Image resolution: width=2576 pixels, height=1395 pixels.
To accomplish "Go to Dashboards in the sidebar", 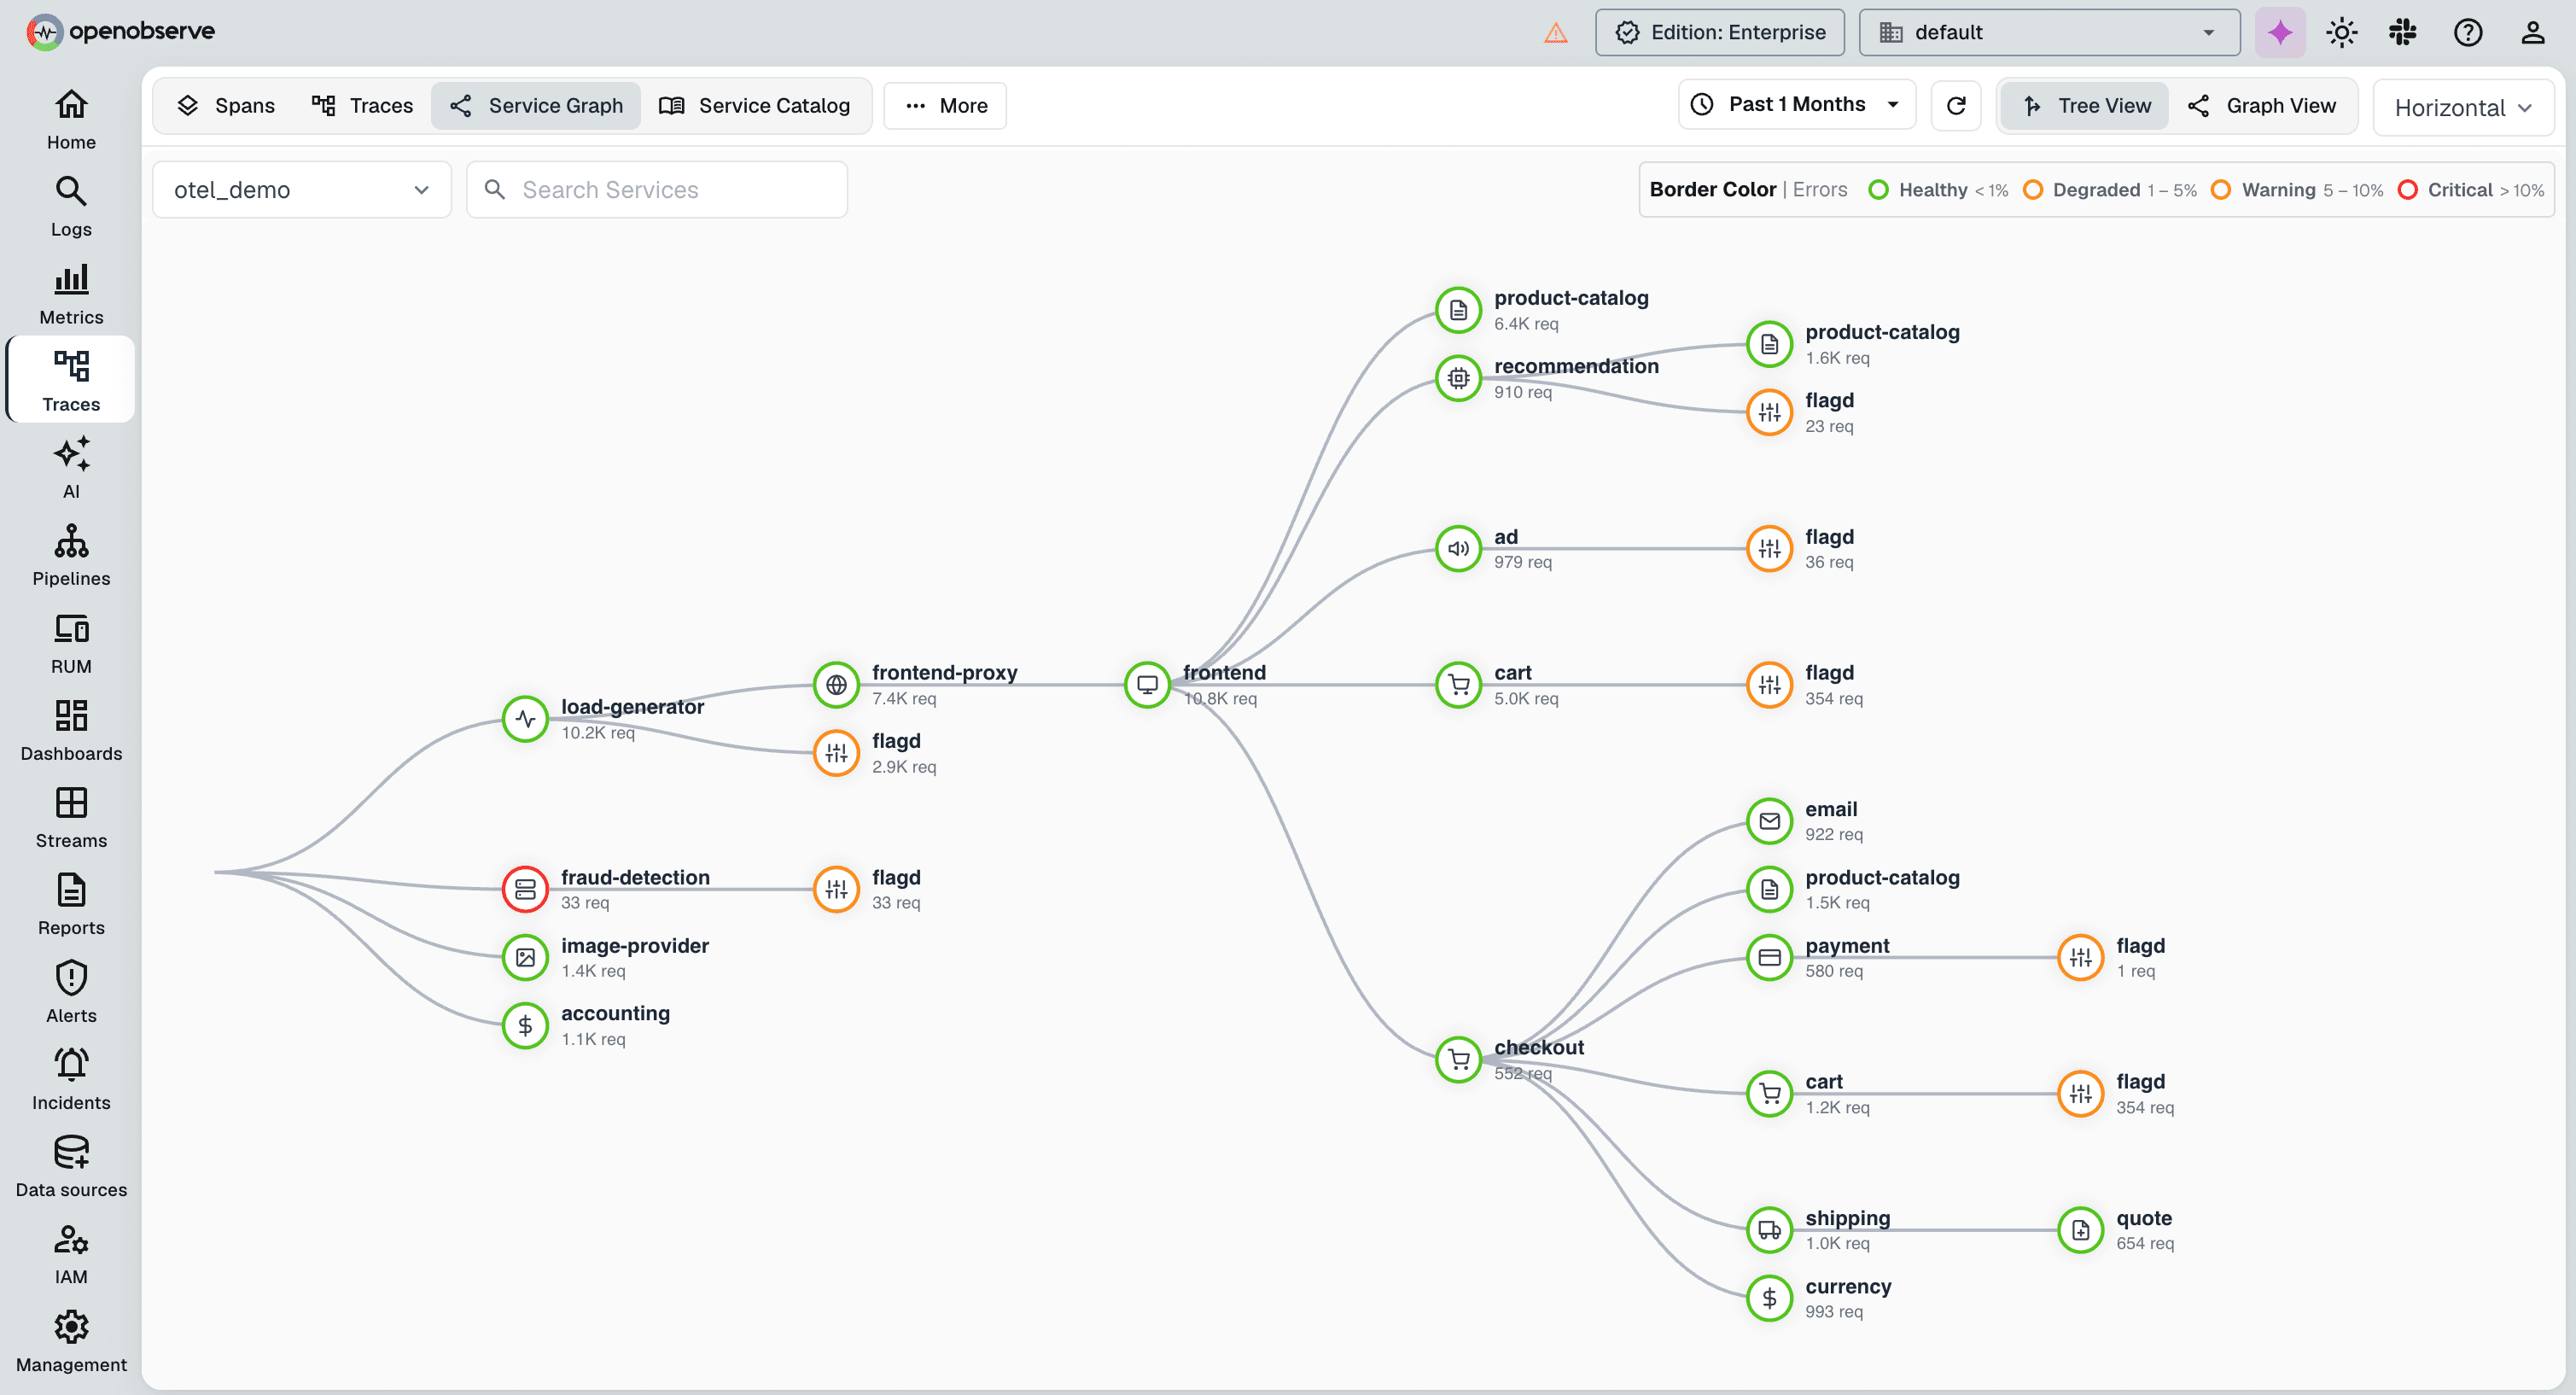I will pos(71,730).
